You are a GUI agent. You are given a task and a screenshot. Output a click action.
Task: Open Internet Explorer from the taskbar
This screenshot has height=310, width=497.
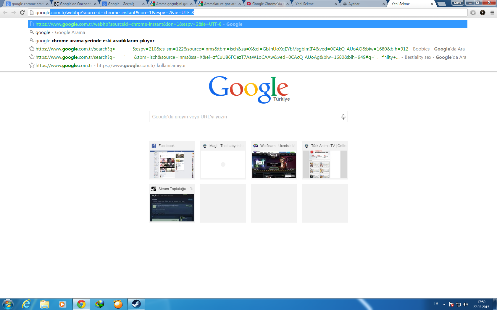point(26,304)
